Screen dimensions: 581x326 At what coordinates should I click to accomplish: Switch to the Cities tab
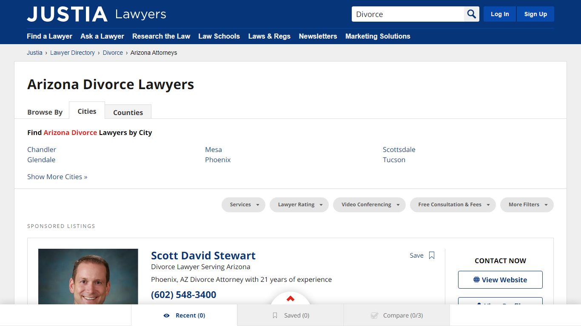87,111
